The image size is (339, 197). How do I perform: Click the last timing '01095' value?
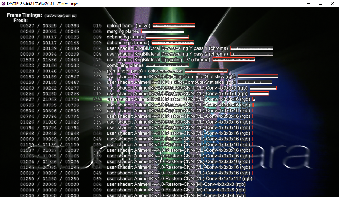coord(27,167)
